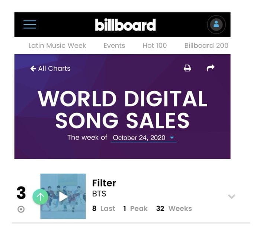Open the Billboard 200 chart

206,45
